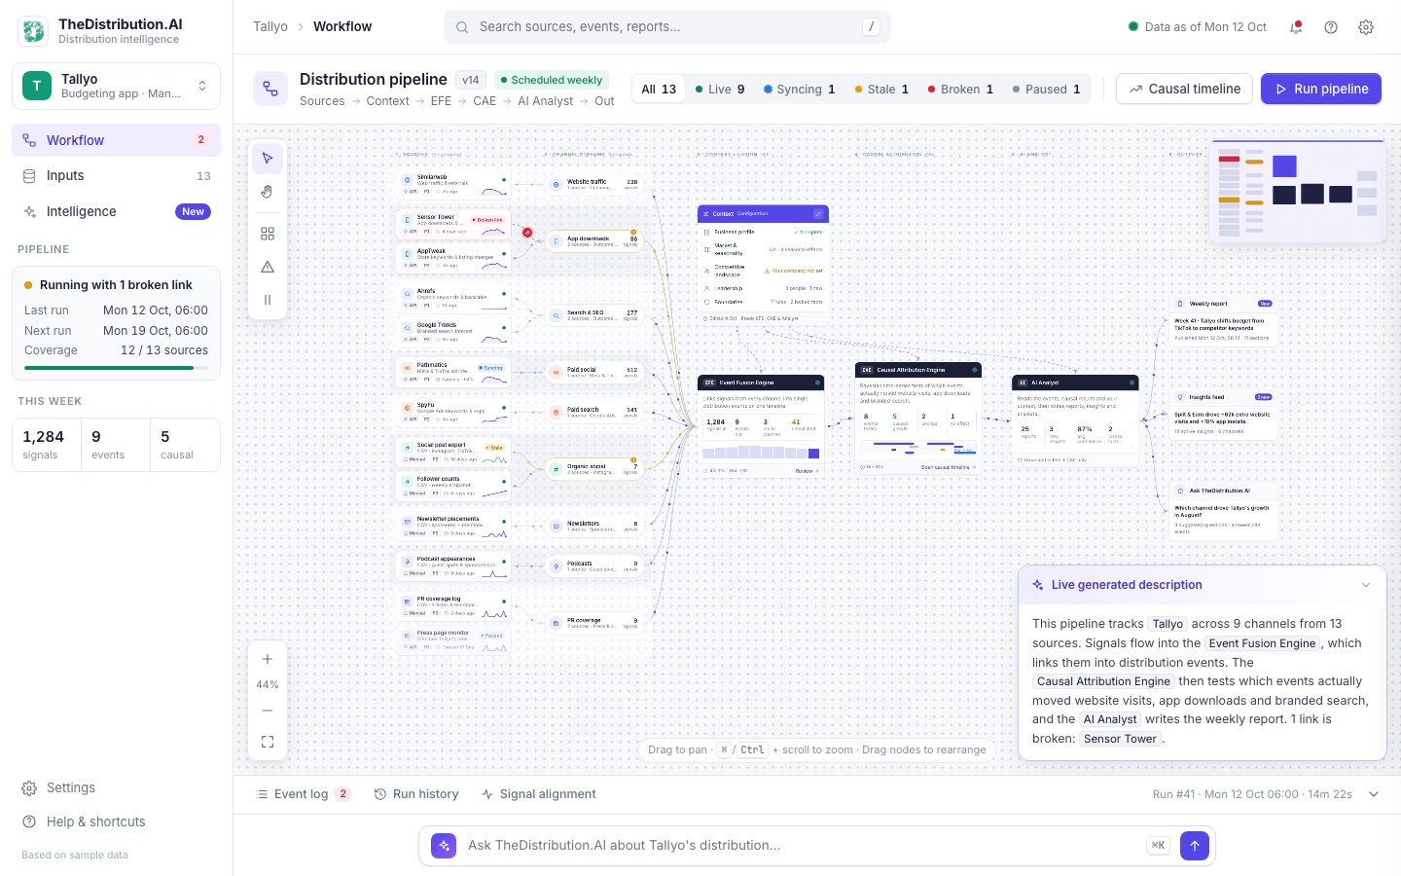Filter nodes by Stale 1
1401x876 pixels.
tap(881, 89)
